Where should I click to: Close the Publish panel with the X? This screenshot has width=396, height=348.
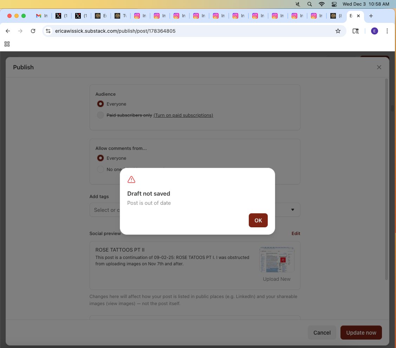[x=379, y=67]
